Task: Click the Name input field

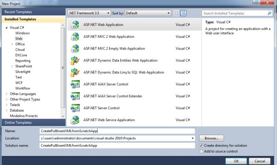Action: tap(117, 131)
